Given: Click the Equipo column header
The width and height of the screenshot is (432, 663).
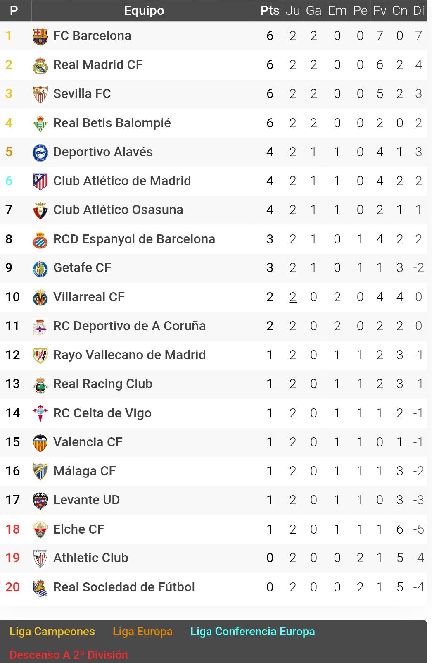Looking at the screenshot, I should click(144, 11).
